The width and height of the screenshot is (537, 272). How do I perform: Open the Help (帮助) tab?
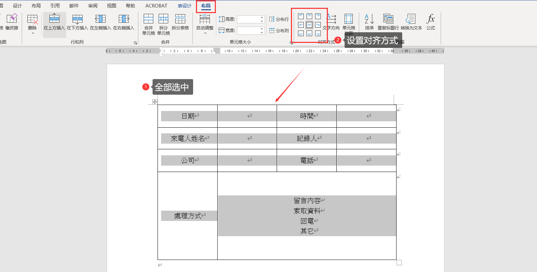(131, 6)
